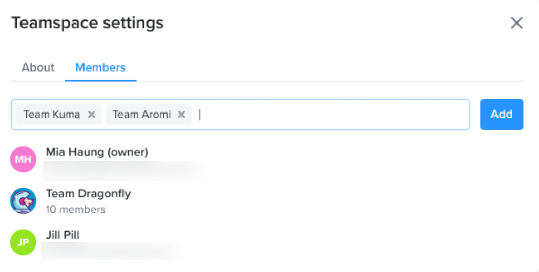Select the Members tab

point(100,67)
